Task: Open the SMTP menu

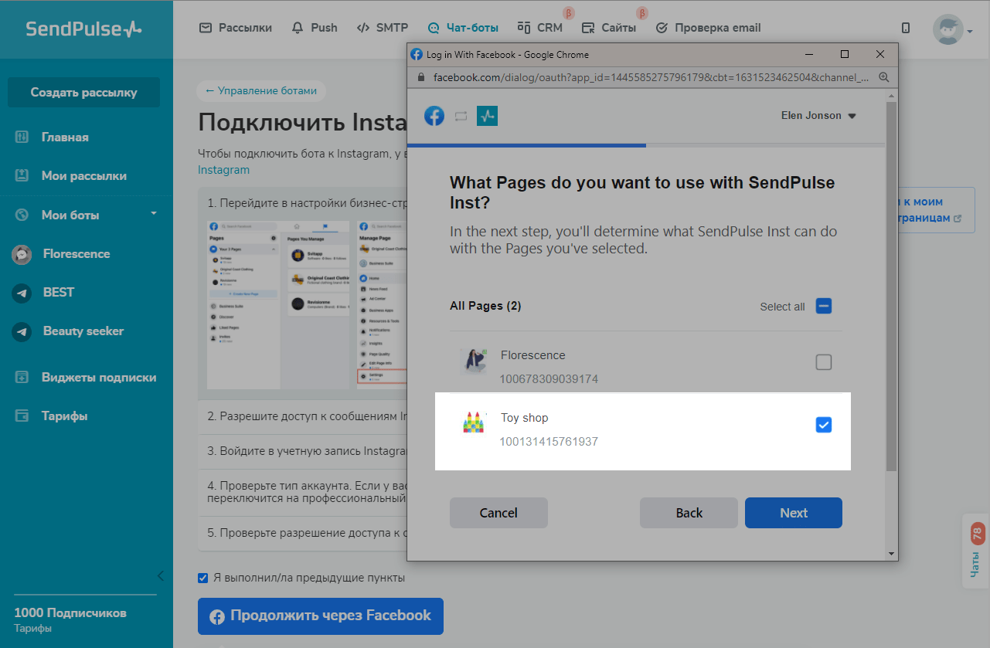Action: 392,28
